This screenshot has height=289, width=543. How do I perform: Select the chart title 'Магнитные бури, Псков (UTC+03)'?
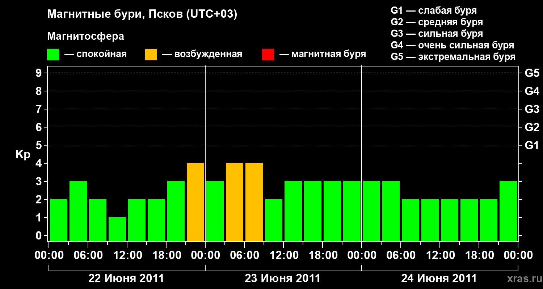[142, 15]
